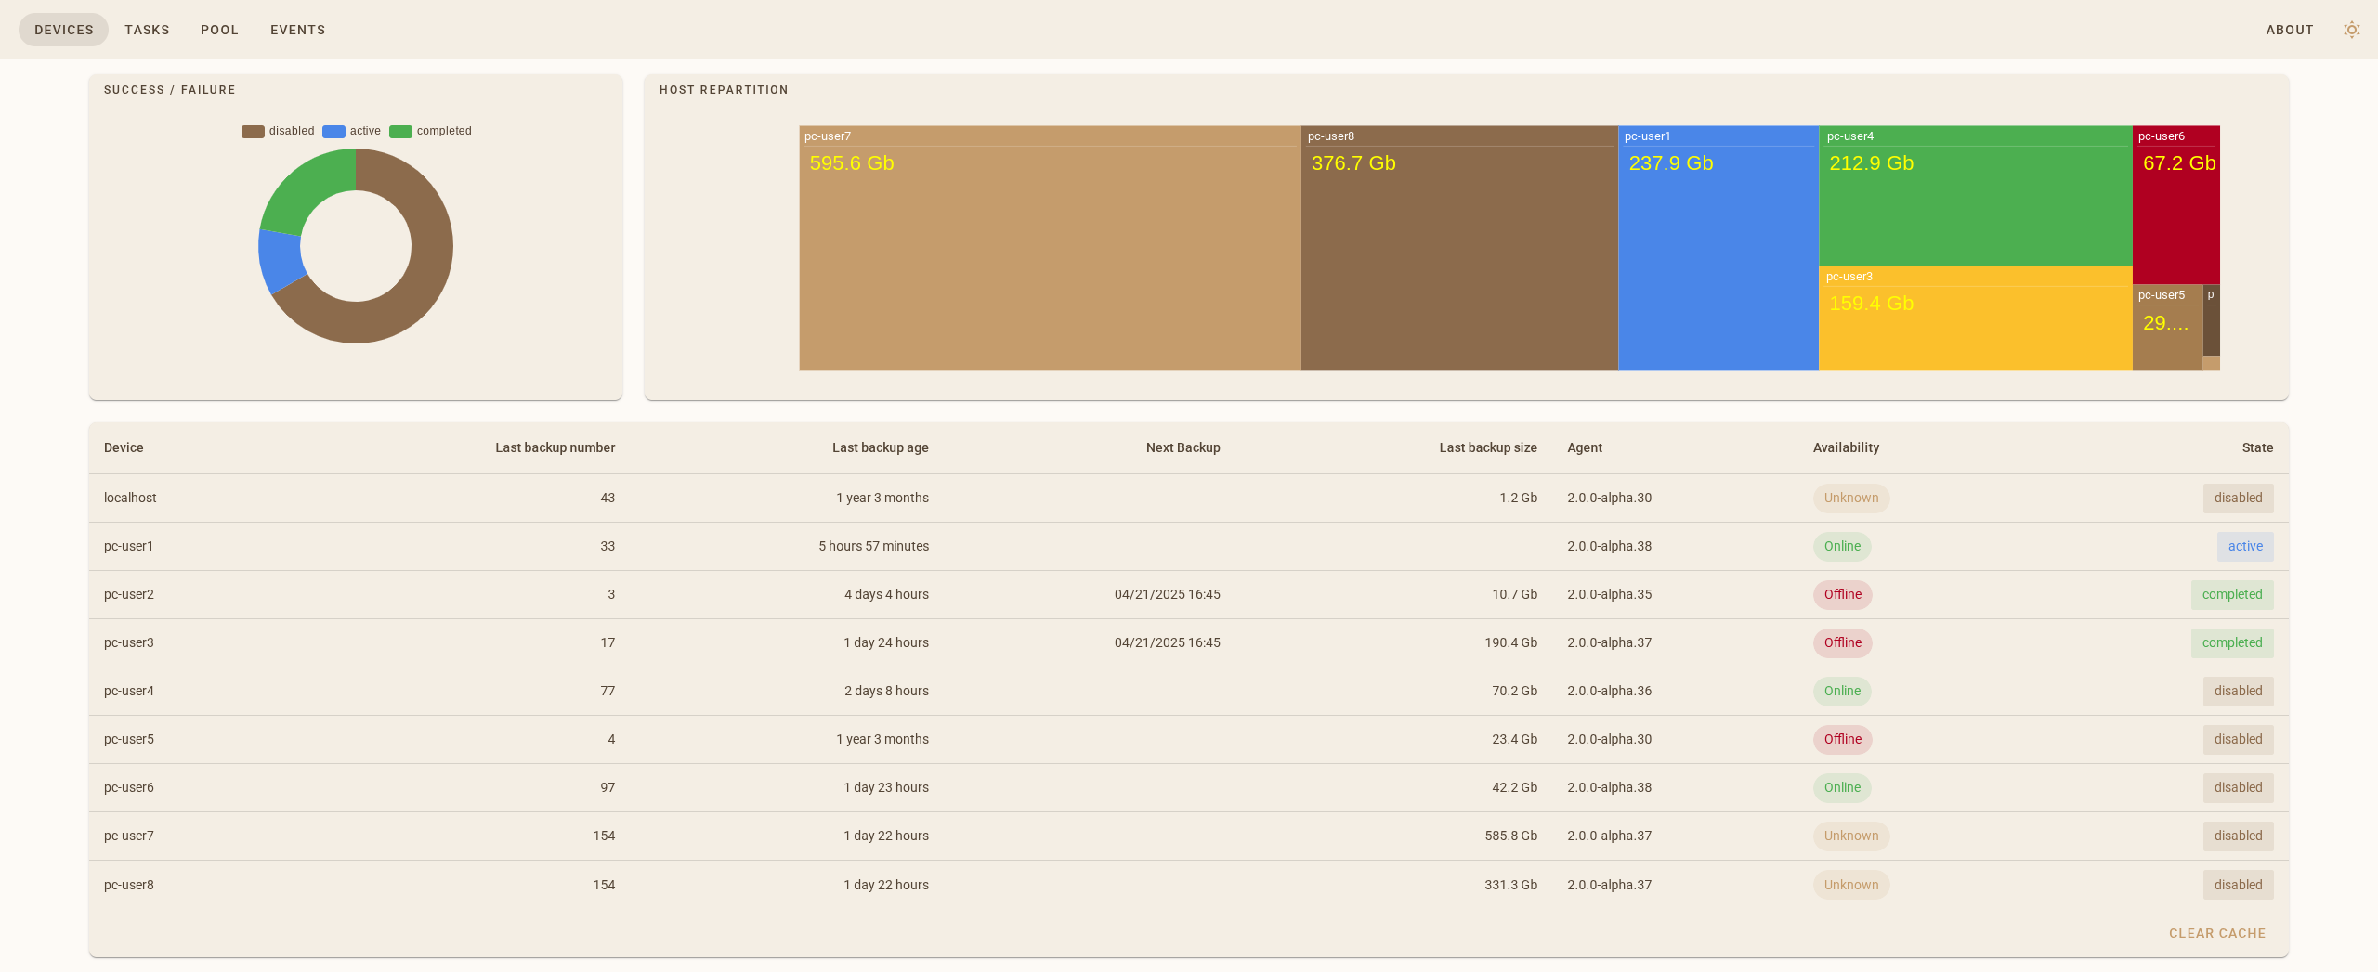Image resolution: width=2378 pixels, height=972 pixels.
Task: Click the 585.8 Gb backup size cell
Action: 1510,836
